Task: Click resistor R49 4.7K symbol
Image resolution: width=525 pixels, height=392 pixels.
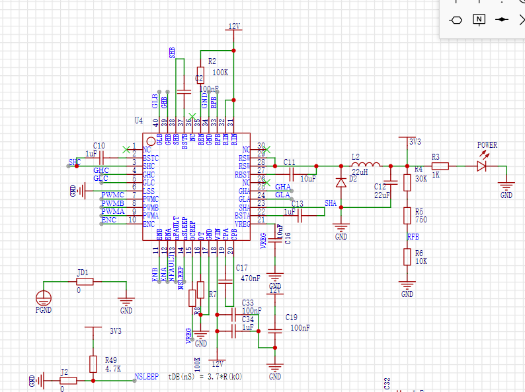Action: click(93, 364)
